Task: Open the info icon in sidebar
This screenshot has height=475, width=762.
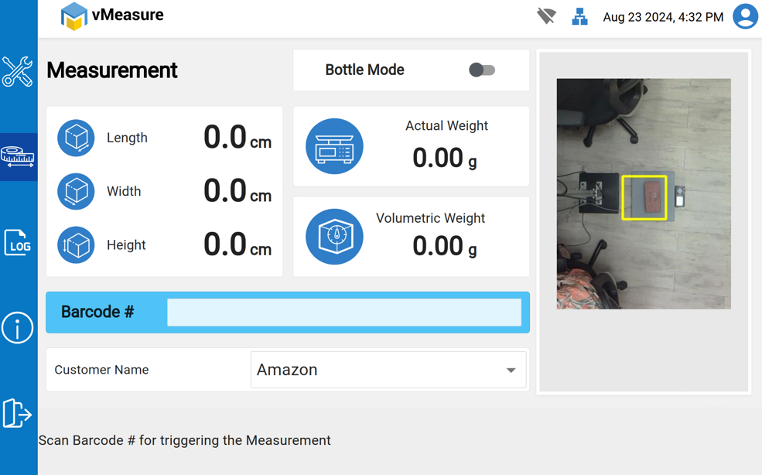Action: click(18, 328)
